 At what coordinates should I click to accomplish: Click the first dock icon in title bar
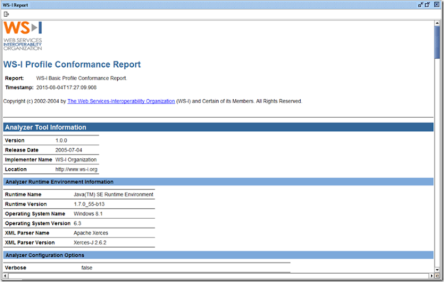point(421,4)
